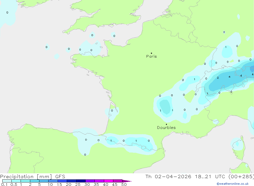
Task: Pick the legend swatch between 45 and 50
Action: pos(118,181)
